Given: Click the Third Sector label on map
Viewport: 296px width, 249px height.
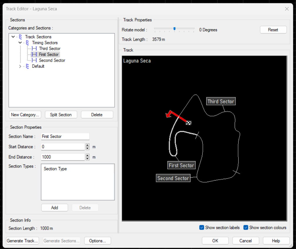Looking at the screenshot, I should 221,101.
